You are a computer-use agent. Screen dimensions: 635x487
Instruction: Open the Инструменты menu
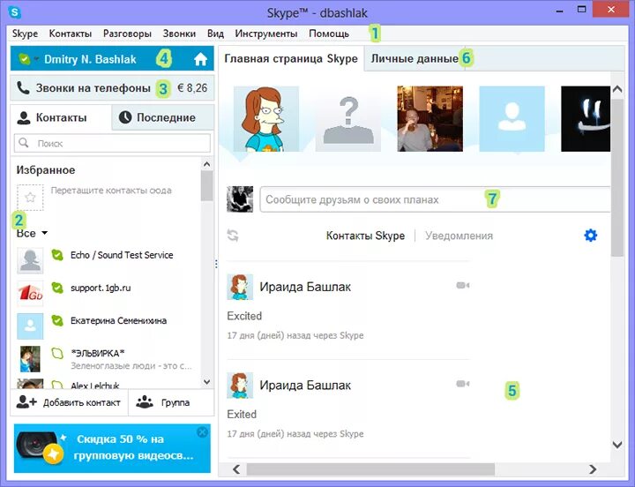[x=266, y=34]
